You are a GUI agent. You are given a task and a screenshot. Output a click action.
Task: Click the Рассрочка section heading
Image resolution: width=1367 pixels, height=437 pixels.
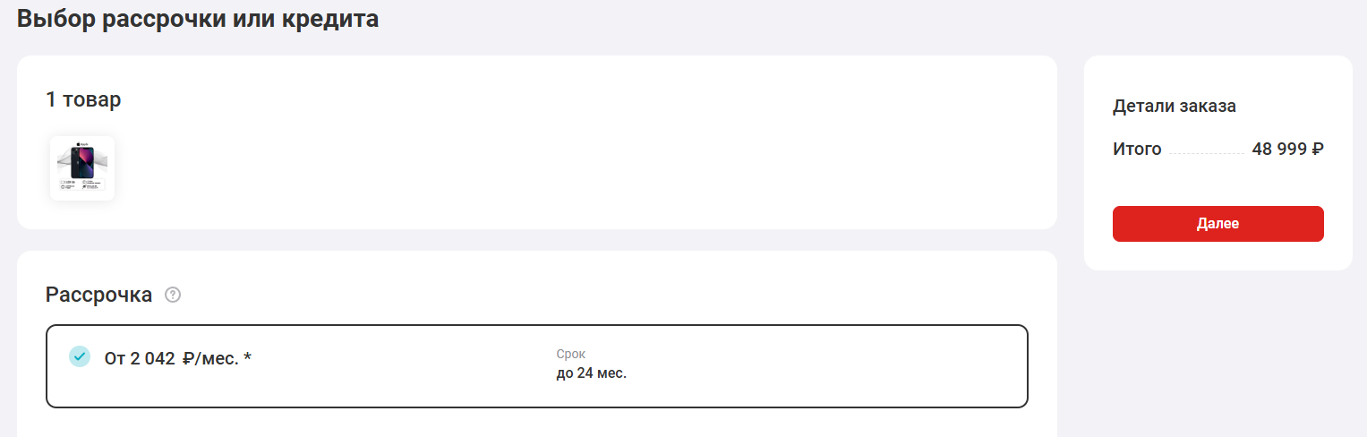coord(98,295)
